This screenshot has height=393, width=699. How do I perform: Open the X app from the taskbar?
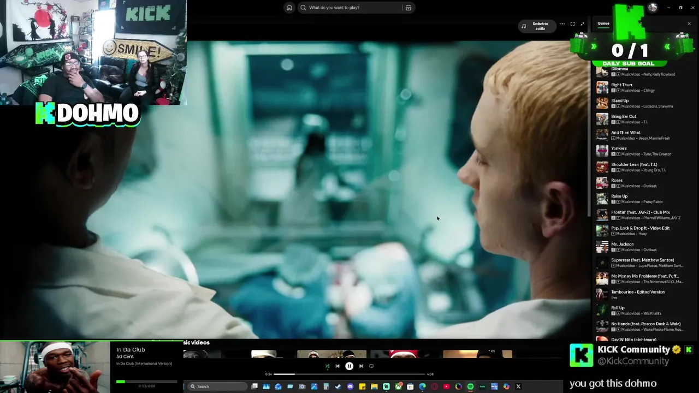coord(518,386)
